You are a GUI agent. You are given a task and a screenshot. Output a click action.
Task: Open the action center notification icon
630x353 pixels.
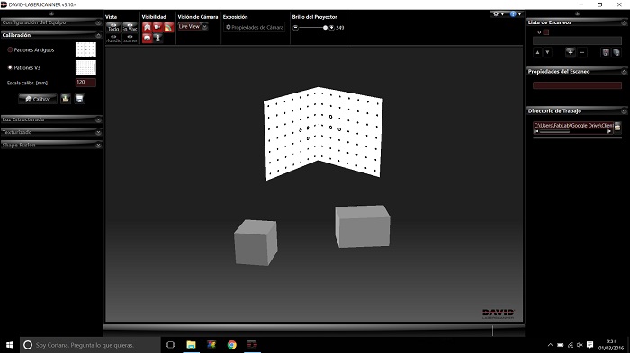coord(589,345)
